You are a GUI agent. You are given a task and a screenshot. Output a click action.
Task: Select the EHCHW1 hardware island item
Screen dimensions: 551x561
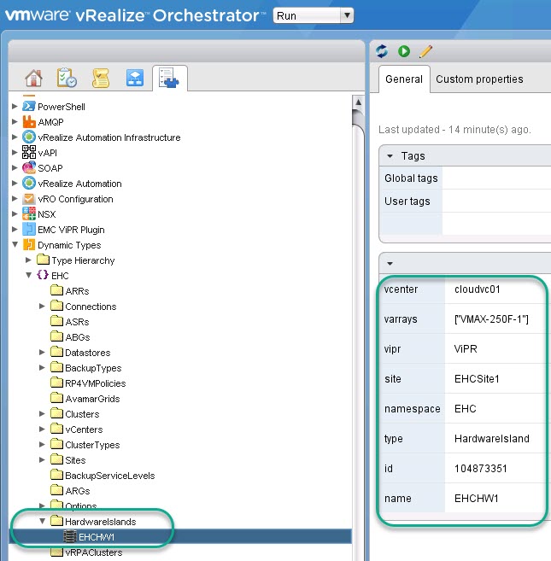pos(96,537)
